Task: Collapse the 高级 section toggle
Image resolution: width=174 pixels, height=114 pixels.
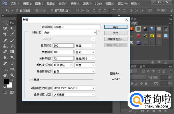Action: tap(31, 80)
